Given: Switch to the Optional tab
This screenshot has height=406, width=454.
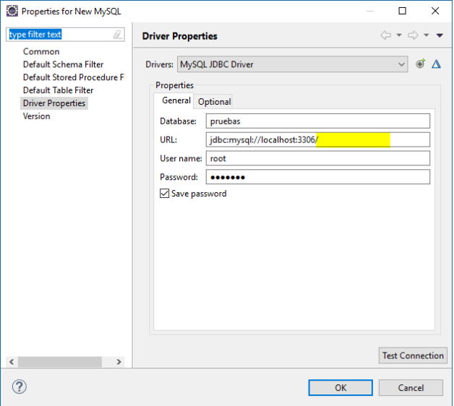Looking at the screenshot, I should pyautogui.click(x=214, y=102).
